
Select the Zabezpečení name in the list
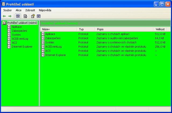coord(53,38)
